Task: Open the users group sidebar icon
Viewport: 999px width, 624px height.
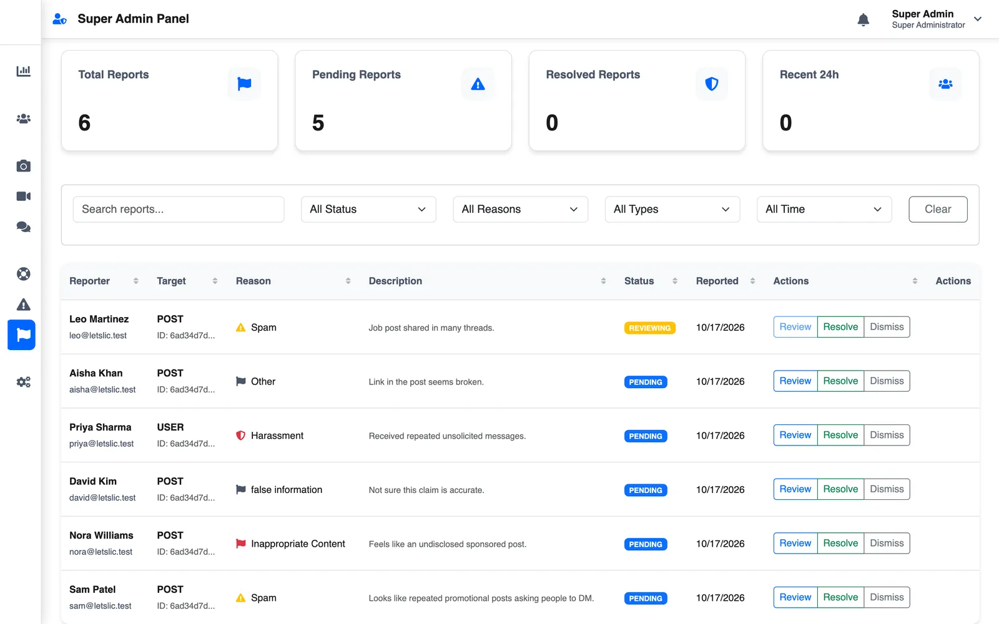Action: (x=23, y=119)
